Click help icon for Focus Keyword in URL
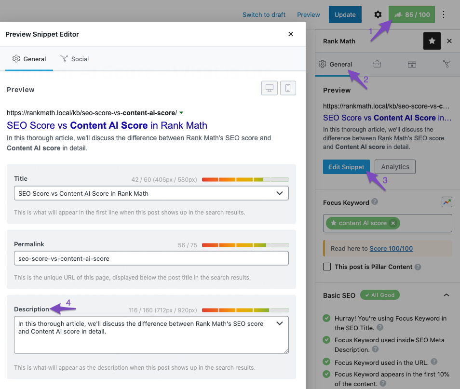 434,362
